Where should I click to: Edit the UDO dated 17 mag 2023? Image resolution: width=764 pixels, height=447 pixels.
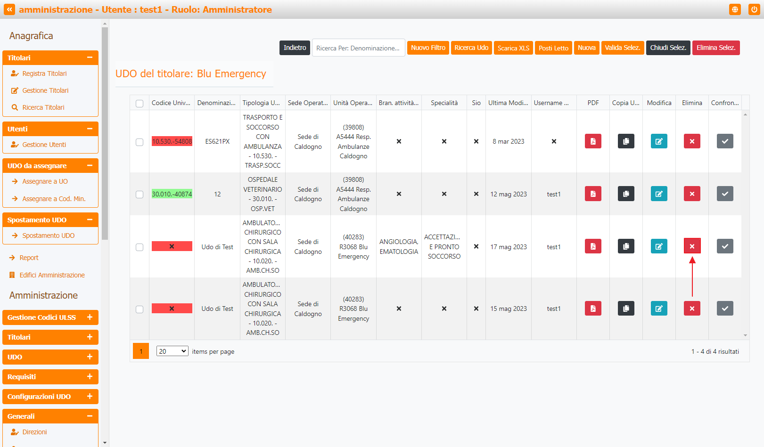click(658, 246)
